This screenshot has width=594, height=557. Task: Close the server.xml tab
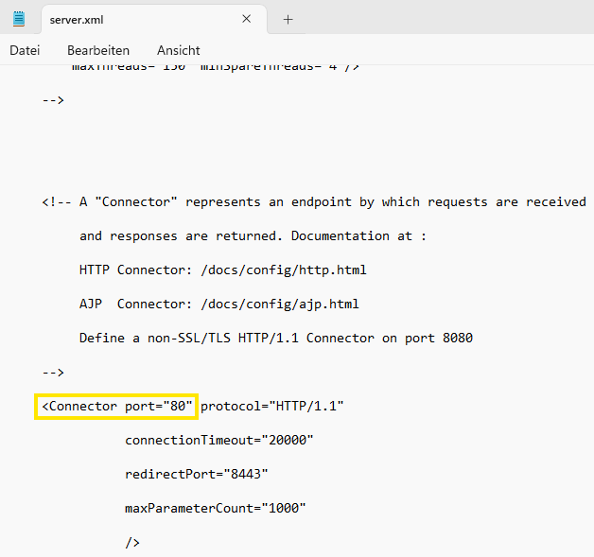coord(247,19)
